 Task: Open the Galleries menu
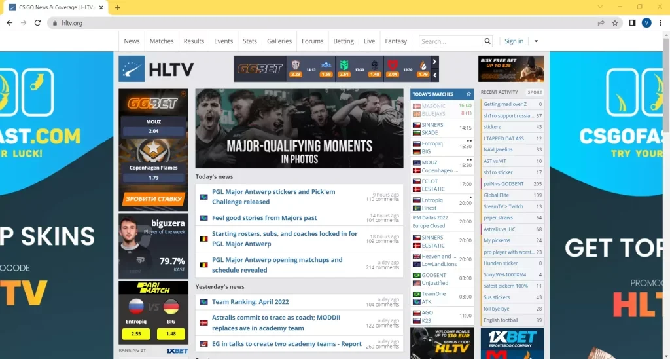tap(279, 41)
